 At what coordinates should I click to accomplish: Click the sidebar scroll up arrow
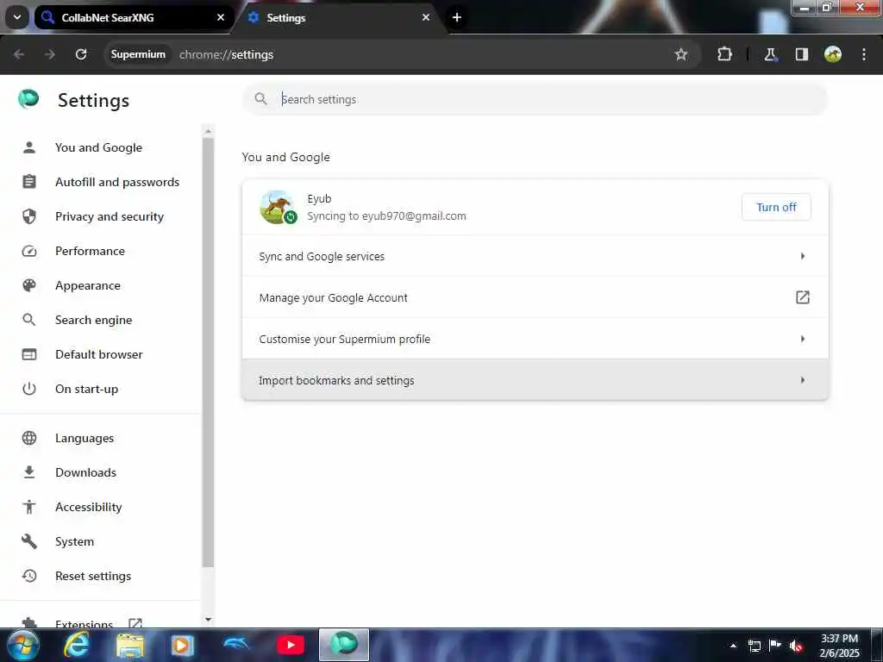tap(209, 132)
